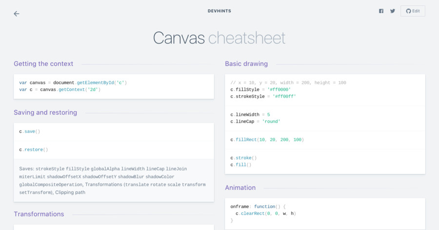This screenshot has width=439, height=230.
Task: Click the canvas.getContext('2d') code line
Action: (60, 89)
